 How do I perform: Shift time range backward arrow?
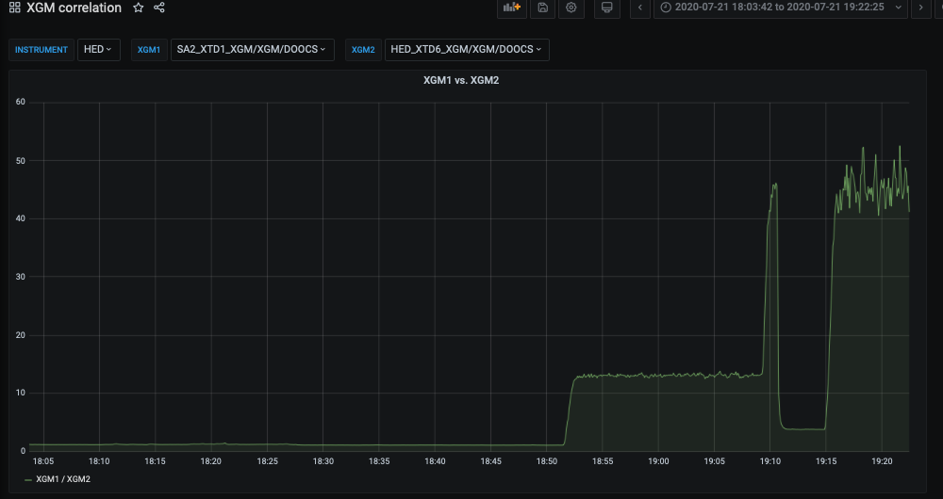pos(640,8)
